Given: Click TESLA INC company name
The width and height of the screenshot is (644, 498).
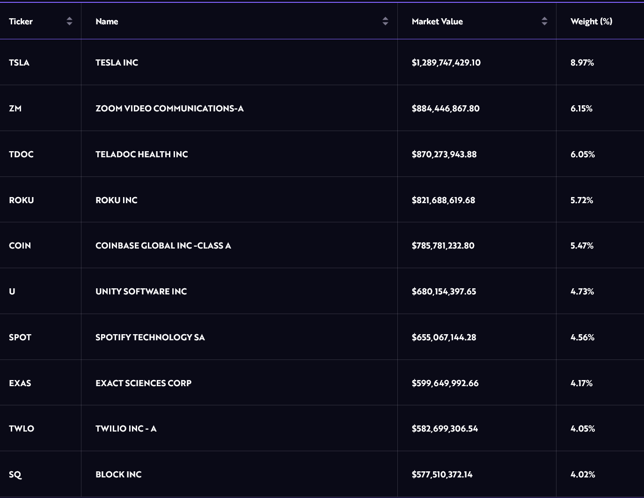Looking at the screenshot, I should click(117, 63).
